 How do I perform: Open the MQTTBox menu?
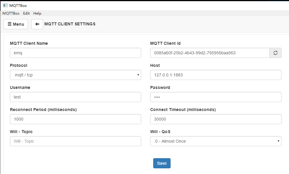11,13
